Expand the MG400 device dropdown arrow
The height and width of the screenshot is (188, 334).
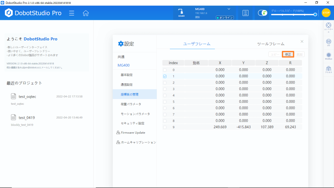pyautogui.click(x=229, y=9)
